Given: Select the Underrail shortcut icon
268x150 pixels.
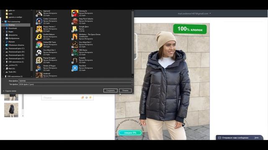Looking at the screenshot, I should 39,75.
